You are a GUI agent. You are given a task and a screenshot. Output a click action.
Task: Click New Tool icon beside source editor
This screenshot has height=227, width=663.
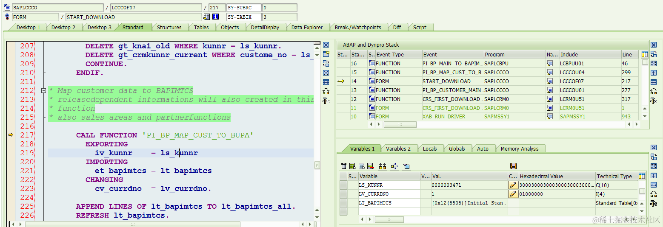[326, 54]
